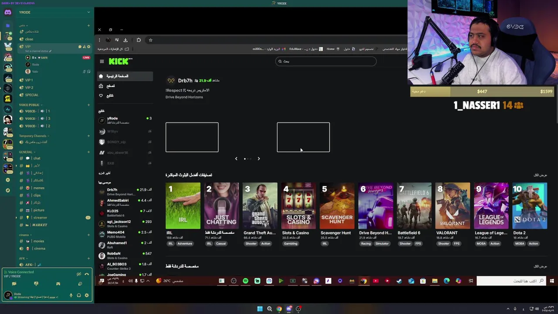Open VIP channel chat bubble icon

(80, 47)
